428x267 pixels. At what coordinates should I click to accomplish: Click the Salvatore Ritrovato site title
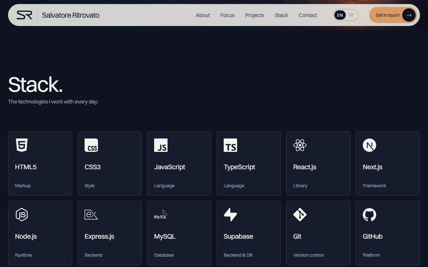click(71, 15)
